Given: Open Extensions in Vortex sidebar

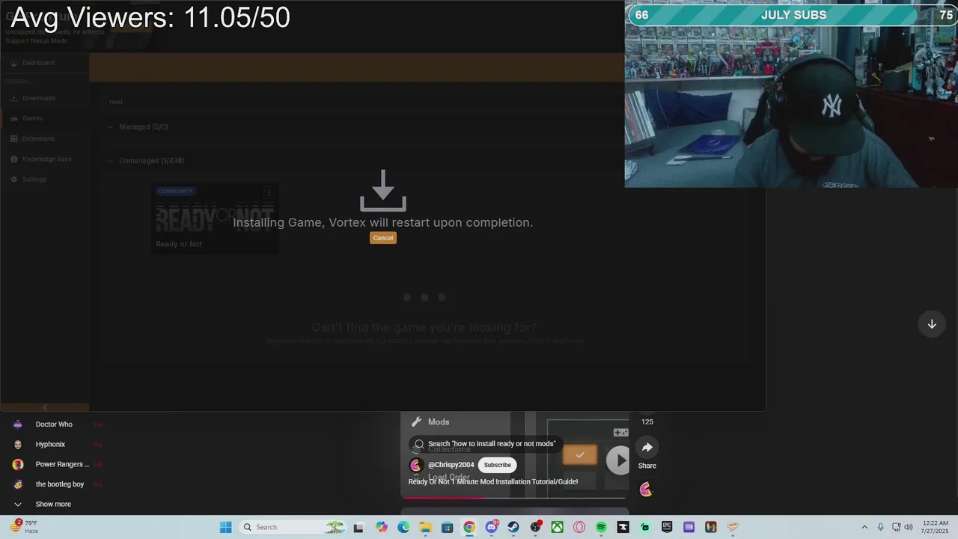Looking at the screenshot, I should coord(38,138).
